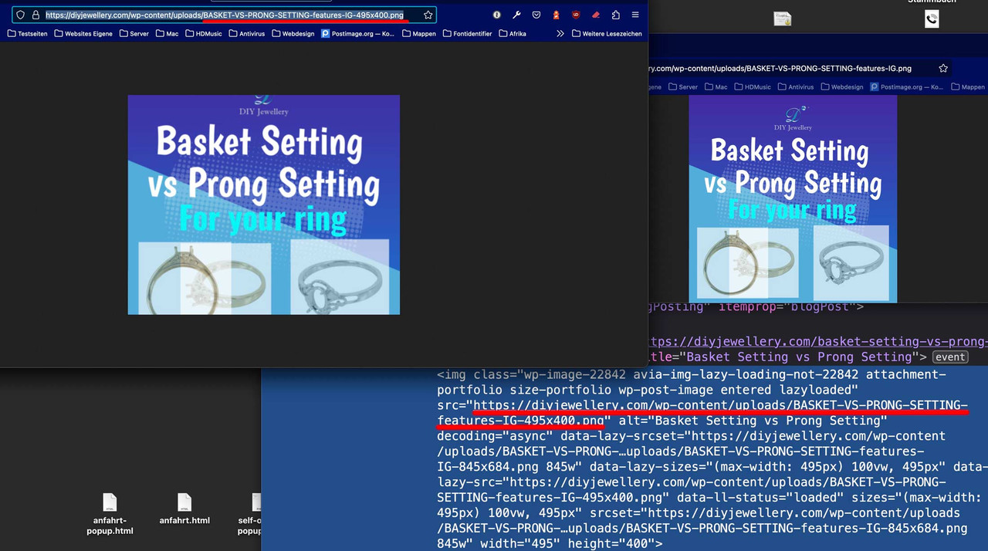Bookmark page with the back window star icon
988x551 pixels.
[942, 69]
